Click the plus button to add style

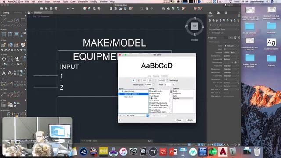point(120,115)
